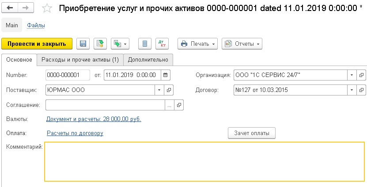
Task: Click into the Комментарий text field
Action: tap(204, 161)
